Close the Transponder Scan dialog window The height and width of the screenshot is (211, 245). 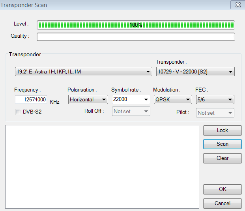click(238, 5)
